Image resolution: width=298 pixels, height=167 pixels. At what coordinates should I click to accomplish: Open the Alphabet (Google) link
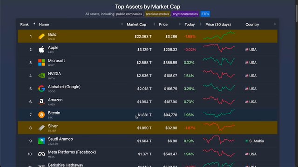point(64,87)
